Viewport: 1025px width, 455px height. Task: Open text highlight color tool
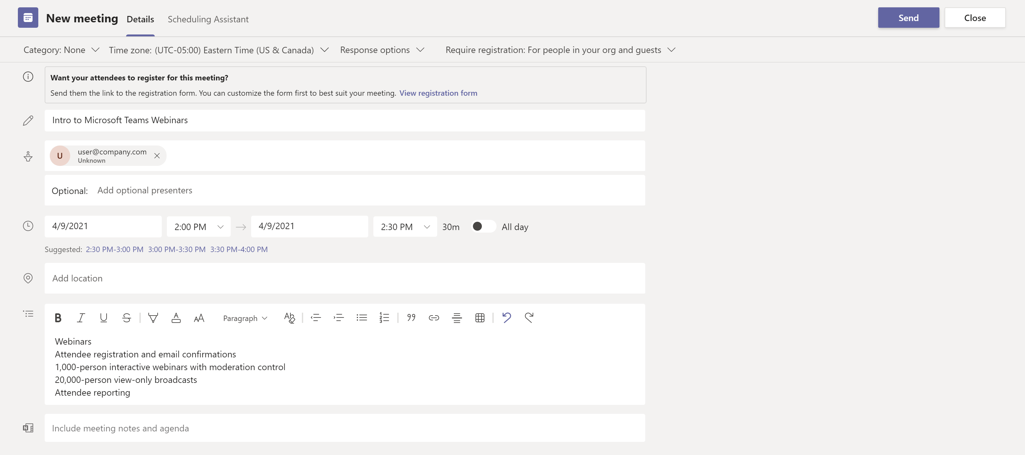[153, 318]
